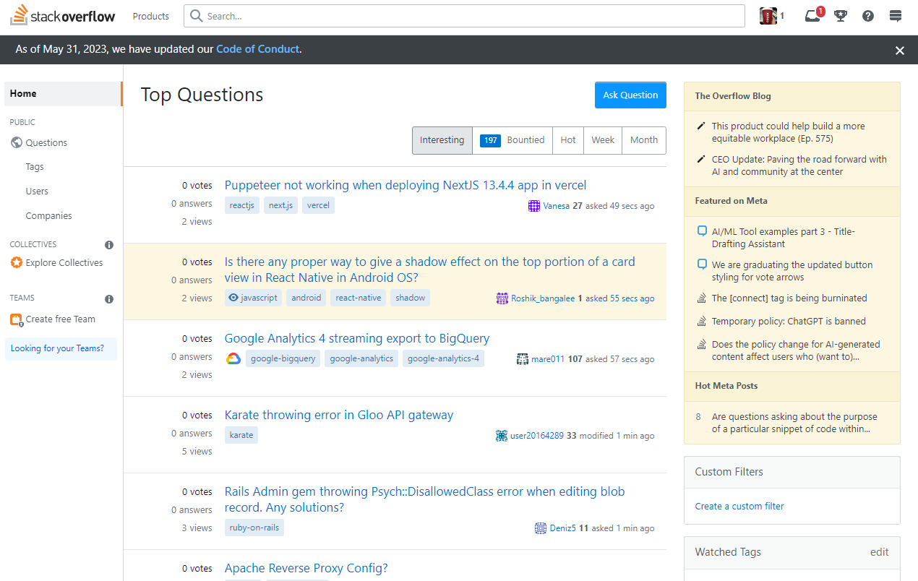Click the google-bigquery tag
The image size is (918, 581).
[283, 358]
